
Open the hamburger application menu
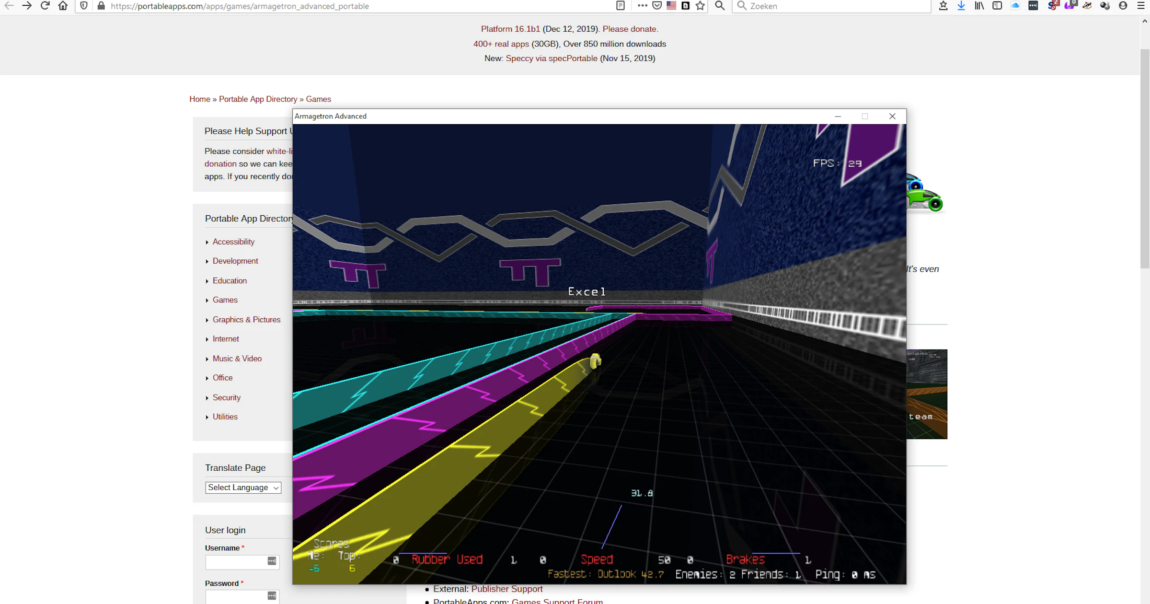coord(1141,6)
